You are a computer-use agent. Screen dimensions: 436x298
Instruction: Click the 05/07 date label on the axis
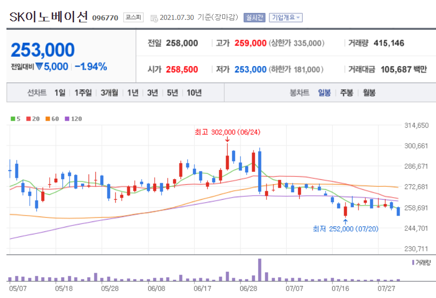tap(18, 289)
